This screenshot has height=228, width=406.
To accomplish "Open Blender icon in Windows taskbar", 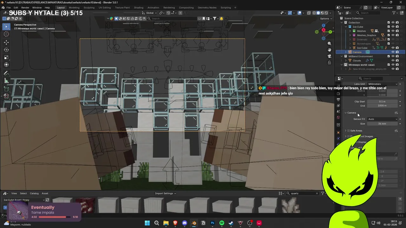I will pyautogui.click(x=194, y=223).
